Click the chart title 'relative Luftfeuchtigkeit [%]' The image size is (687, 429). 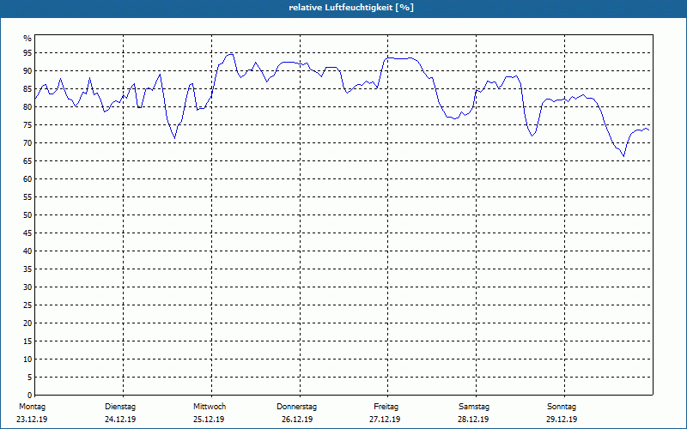[x=351, y=8]
